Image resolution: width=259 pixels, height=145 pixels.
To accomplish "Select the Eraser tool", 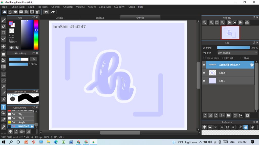I will click(x=3, y=26).
